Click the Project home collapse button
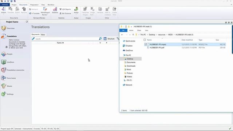 (27, 22)
